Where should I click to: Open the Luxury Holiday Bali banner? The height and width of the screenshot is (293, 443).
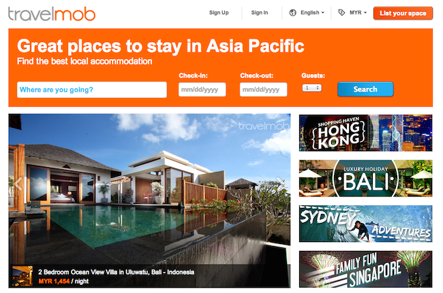(x=365, y=178)
